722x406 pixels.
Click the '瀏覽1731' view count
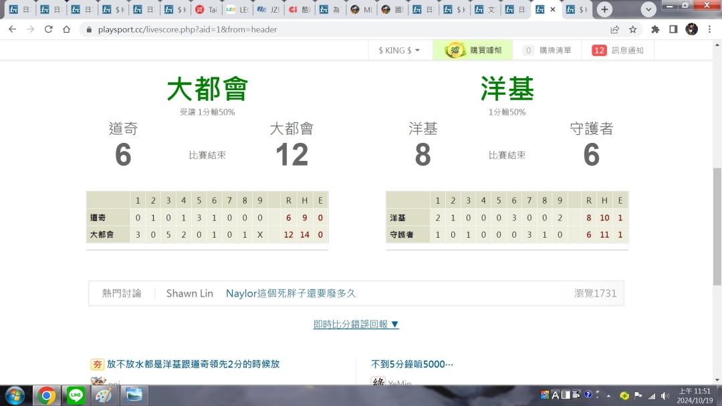click(595, 293)
